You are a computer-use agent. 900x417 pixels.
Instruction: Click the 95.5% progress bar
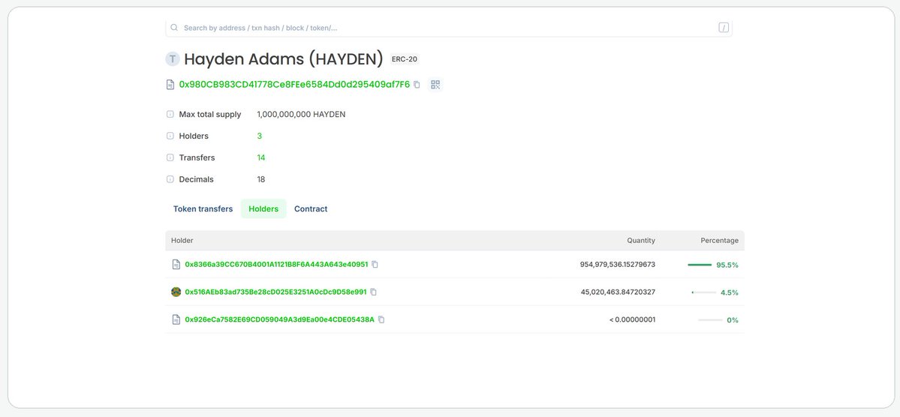[700, 265]
